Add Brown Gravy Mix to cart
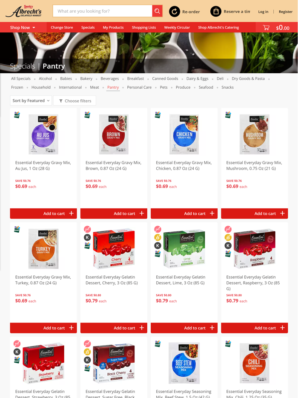298x398 pixels. click(114, 213)
